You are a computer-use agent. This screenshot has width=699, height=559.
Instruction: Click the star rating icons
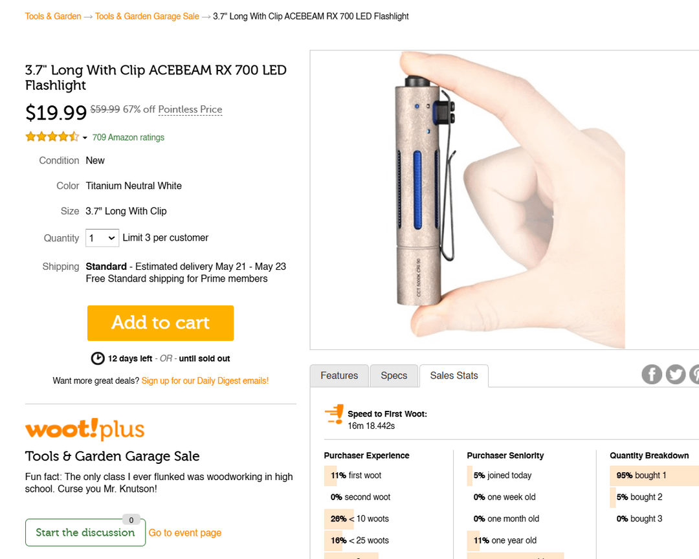point(52,137)
